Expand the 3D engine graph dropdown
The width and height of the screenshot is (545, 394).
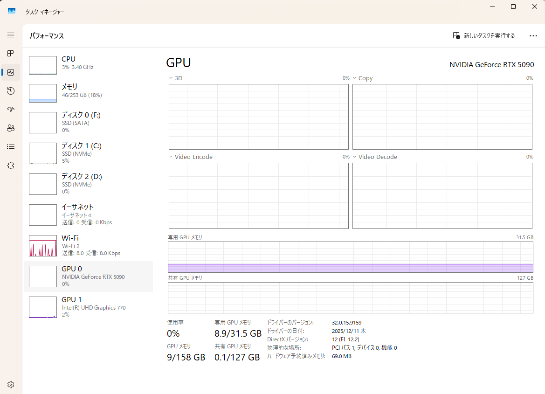[171, 78]
